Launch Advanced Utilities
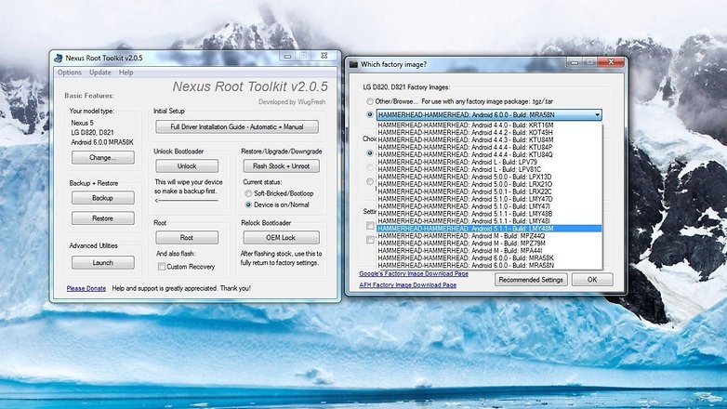The width and height of the screenshot is (727, 409). tap(103, 262)
